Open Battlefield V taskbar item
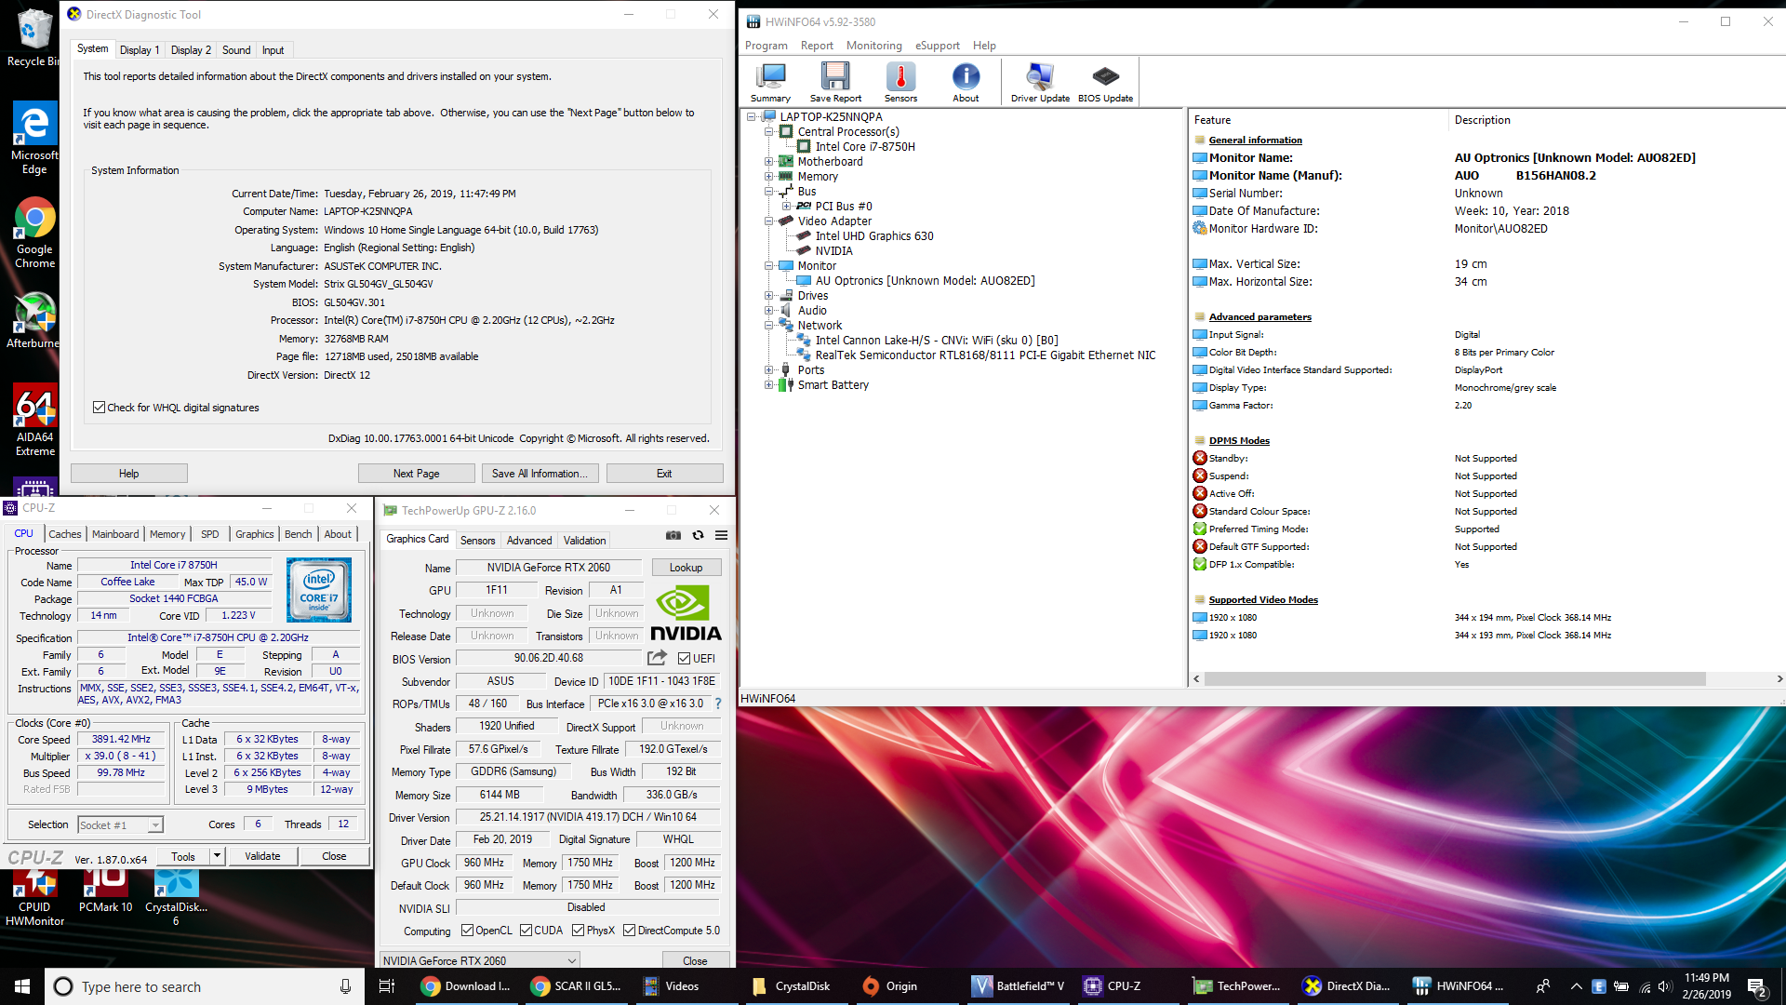The width and height of the screenshot is (1786, 1005). 1018,986
